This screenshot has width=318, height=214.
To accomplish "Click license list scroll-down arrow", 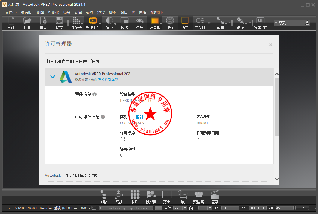I will point(277,179).
